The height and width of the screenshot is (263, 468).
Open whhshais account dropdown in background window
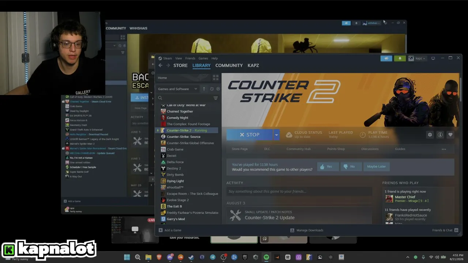(371, 23)
